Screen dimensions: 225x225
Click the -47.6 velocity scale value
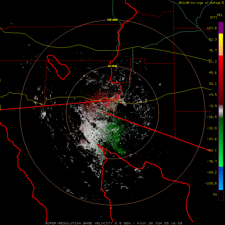(x=212, y=139)
